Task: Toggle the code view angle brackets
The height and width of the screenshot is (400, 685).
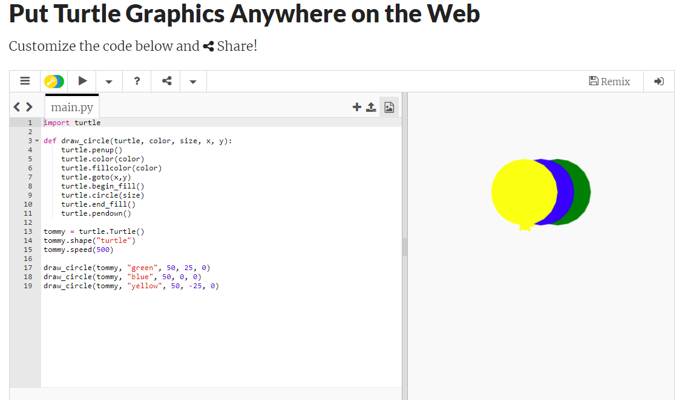Action: [x=23, y=108]
